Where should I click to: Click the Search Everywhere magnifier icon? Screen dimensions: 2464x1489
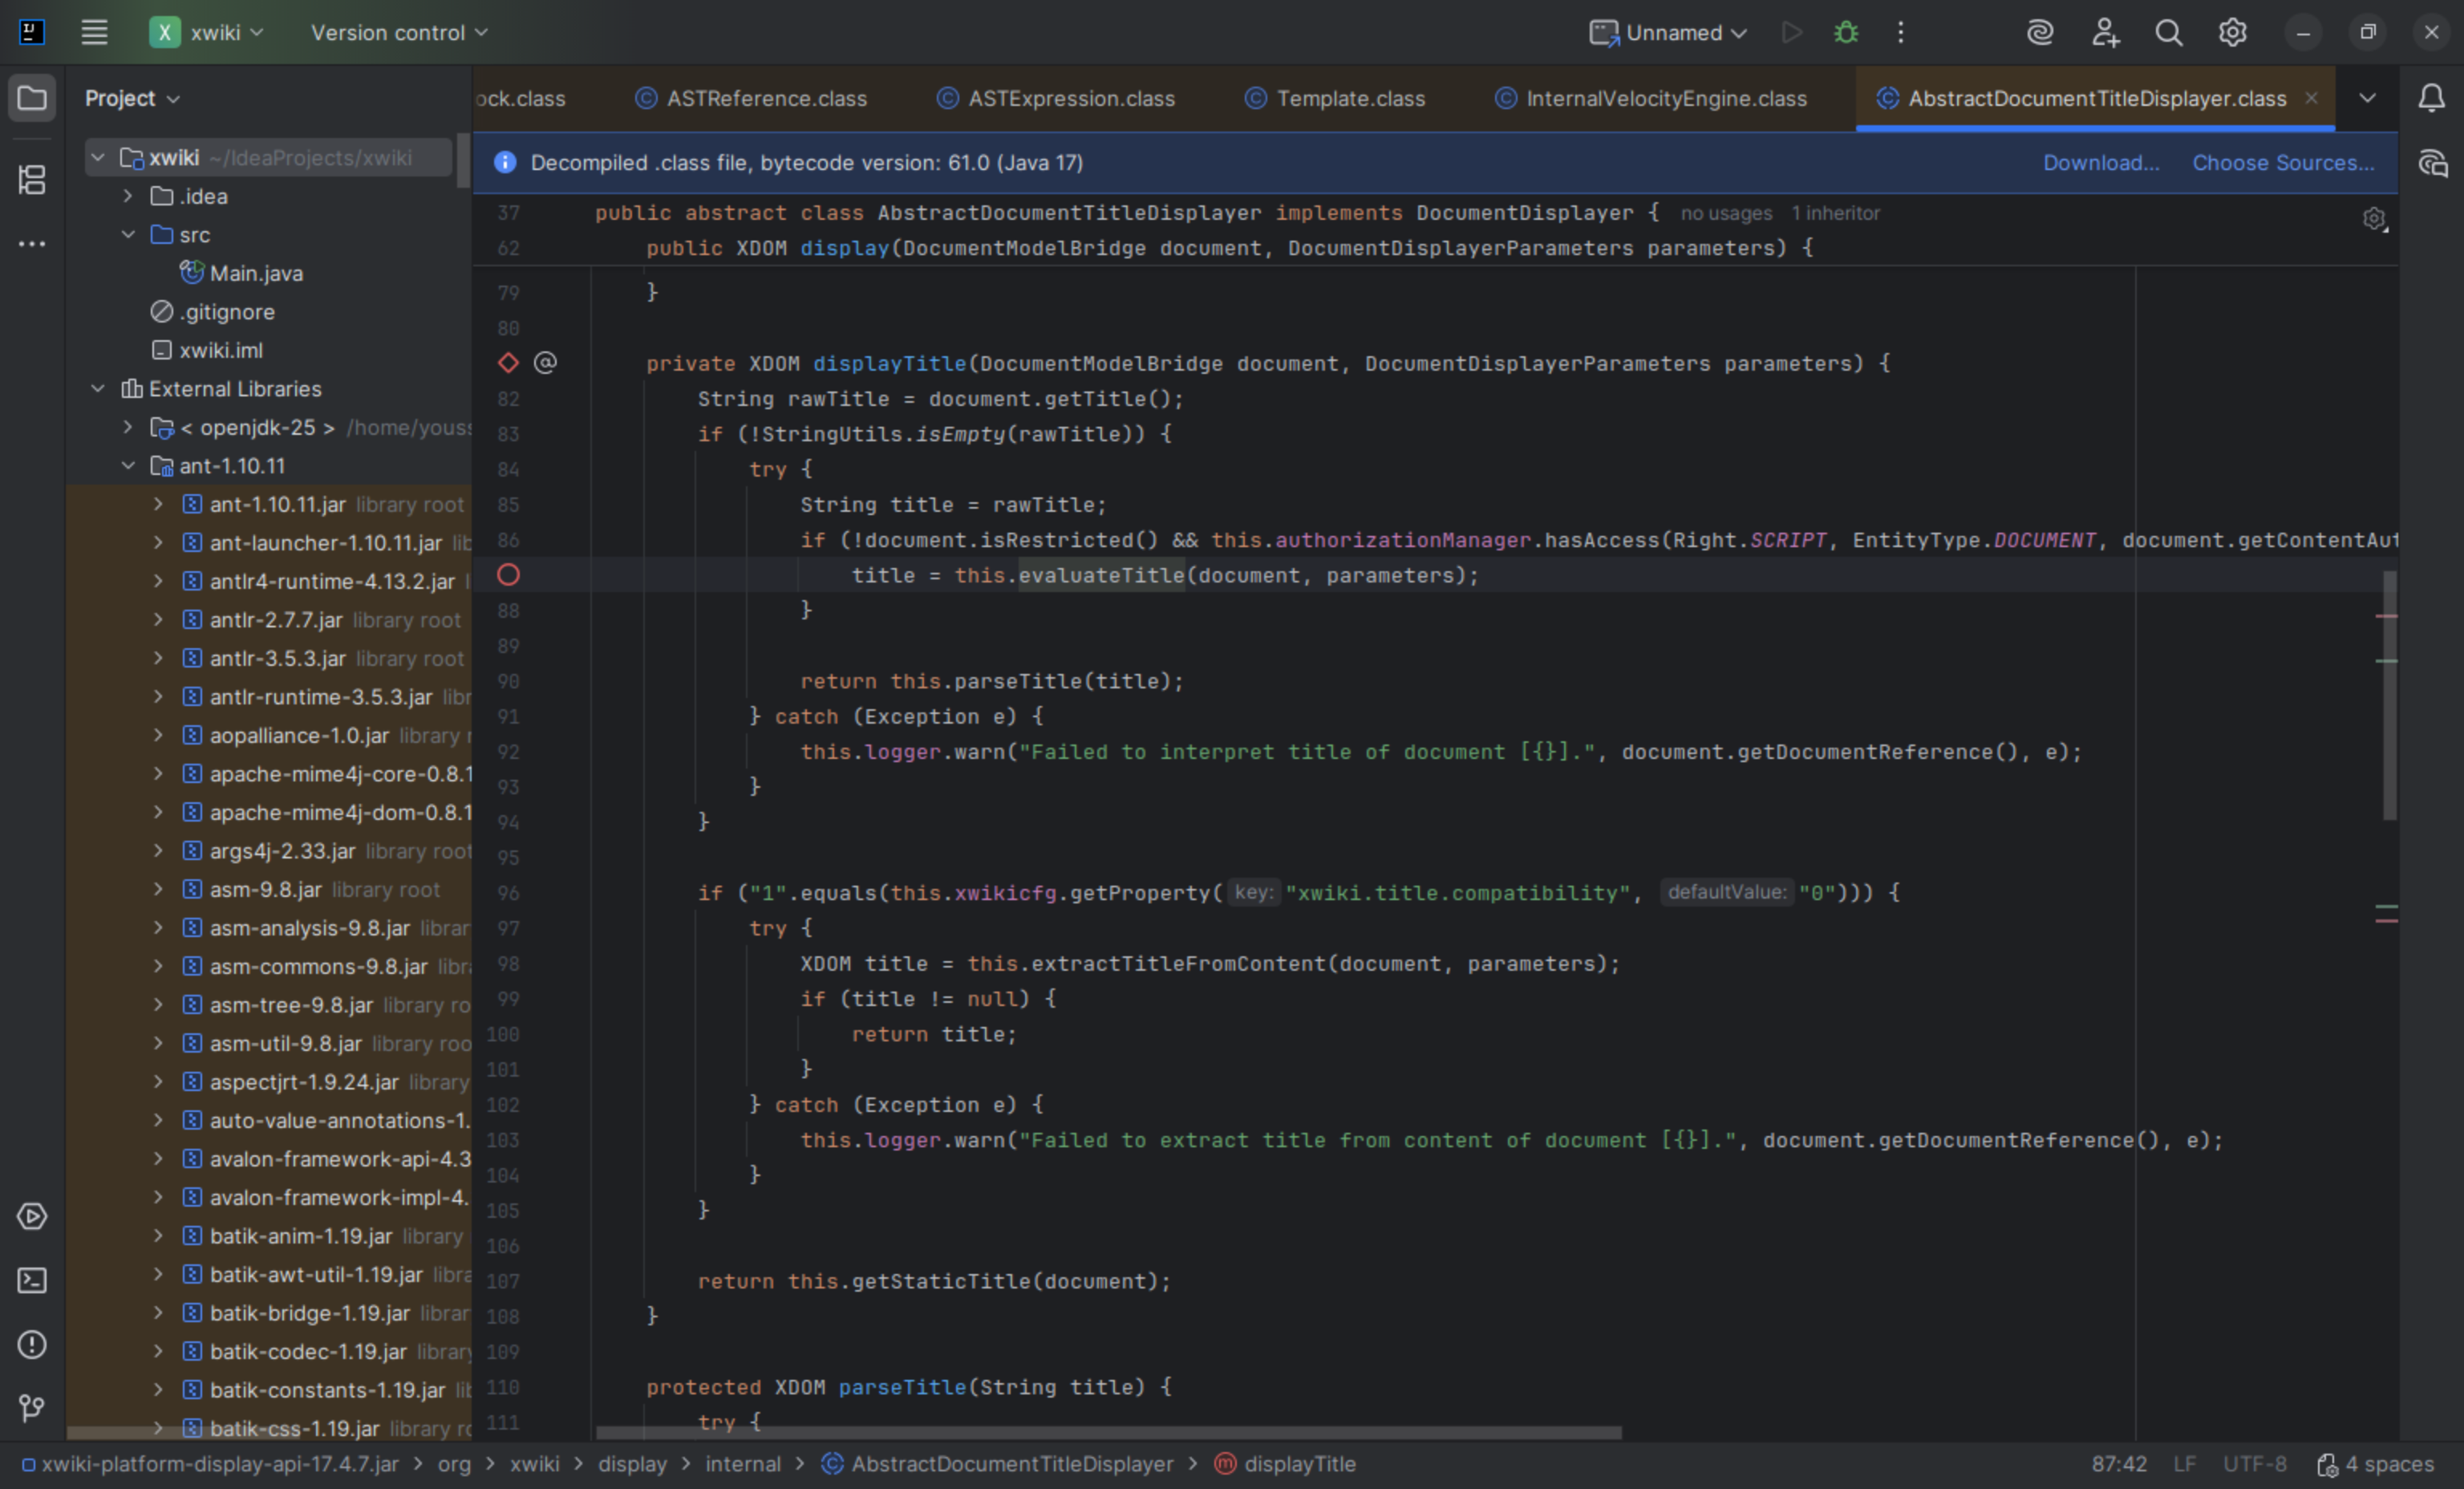pyautogui.click(x=2168, y=33)
